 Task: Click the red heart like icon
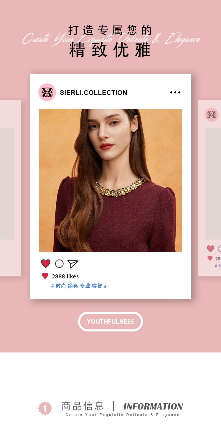tap(46, 263)
